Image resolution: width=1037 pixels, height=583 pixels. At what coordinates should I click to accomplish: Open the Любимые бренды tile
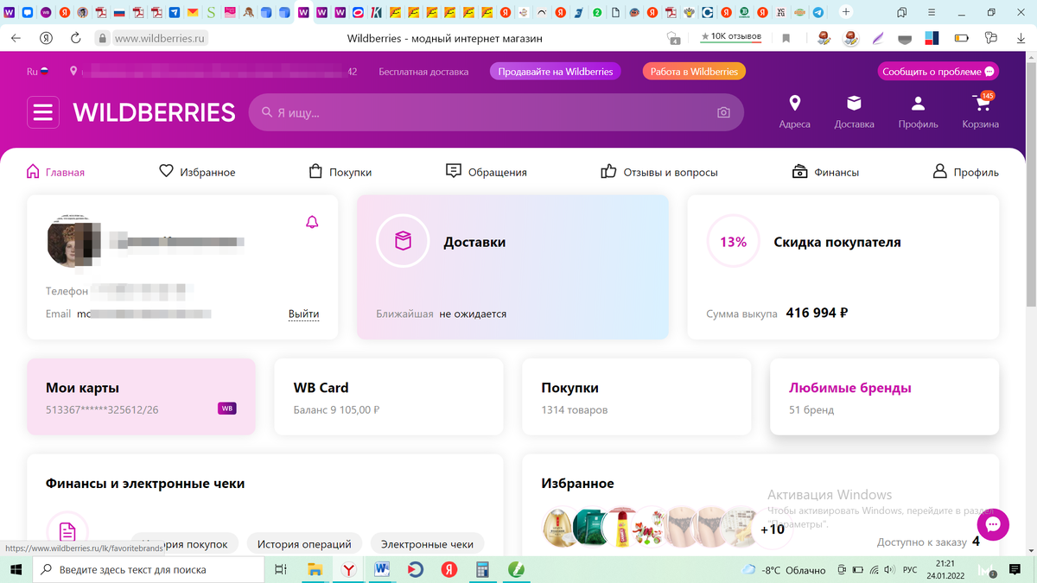pyautogui.click(x=884, y=397)
